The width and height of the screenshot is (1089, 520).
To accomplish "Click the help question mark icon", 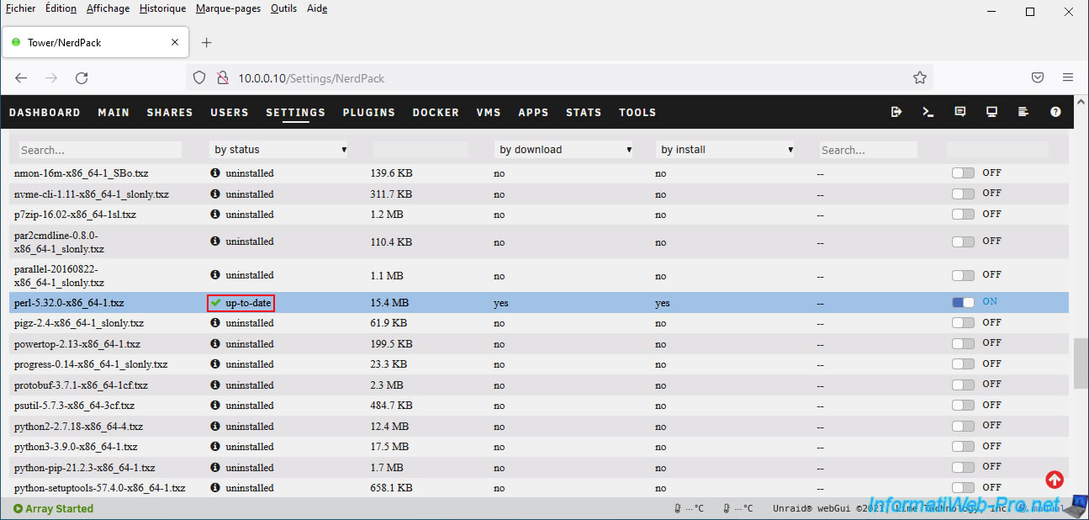I will pyautogui.click(x=1055, y=112).
